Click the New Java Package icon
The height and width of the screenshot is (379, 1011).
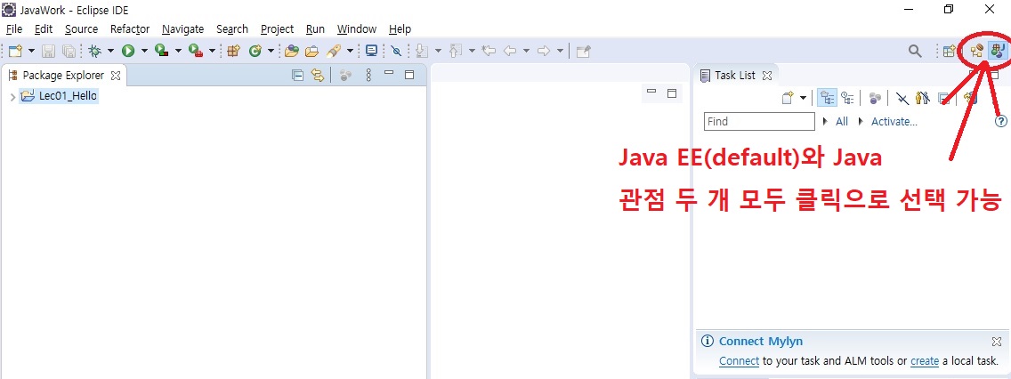tap(233, 51)
